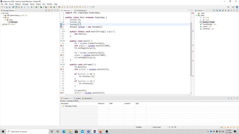Image resolution: width=239 pixels, height=134 pixels.
Task: Toggle Hide Non-Public Members in Outline
Action: pyautogui.click(x=226, y=10)
